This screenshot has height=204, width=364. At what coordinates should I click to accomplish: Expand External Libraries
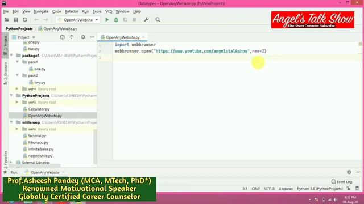tap(11, 163)
